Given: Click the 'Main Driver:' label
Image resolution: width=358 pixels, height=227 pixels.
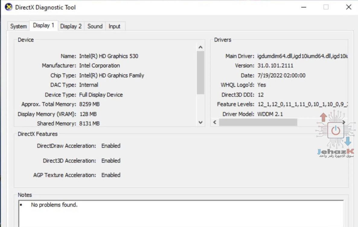Looking at the screenshot, I should point(240,56).
